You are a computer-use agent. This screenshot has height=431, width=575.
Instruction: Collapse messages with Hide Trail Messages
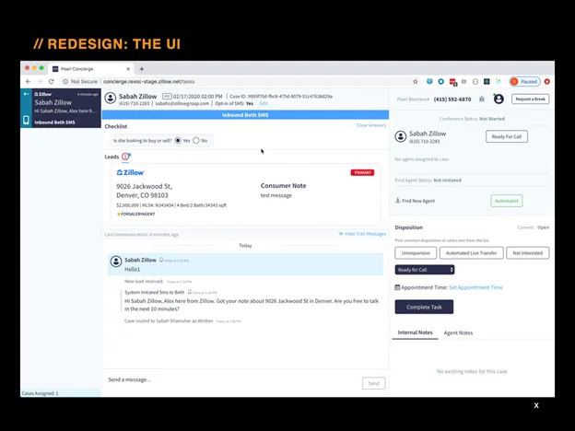tap(361, 234)
